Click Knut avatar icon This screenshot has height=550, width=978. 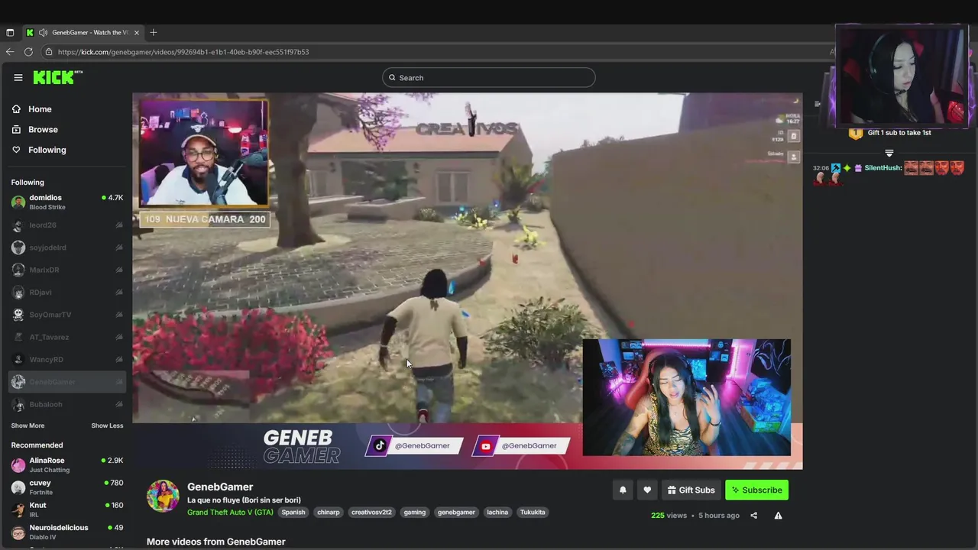(18, 510)
